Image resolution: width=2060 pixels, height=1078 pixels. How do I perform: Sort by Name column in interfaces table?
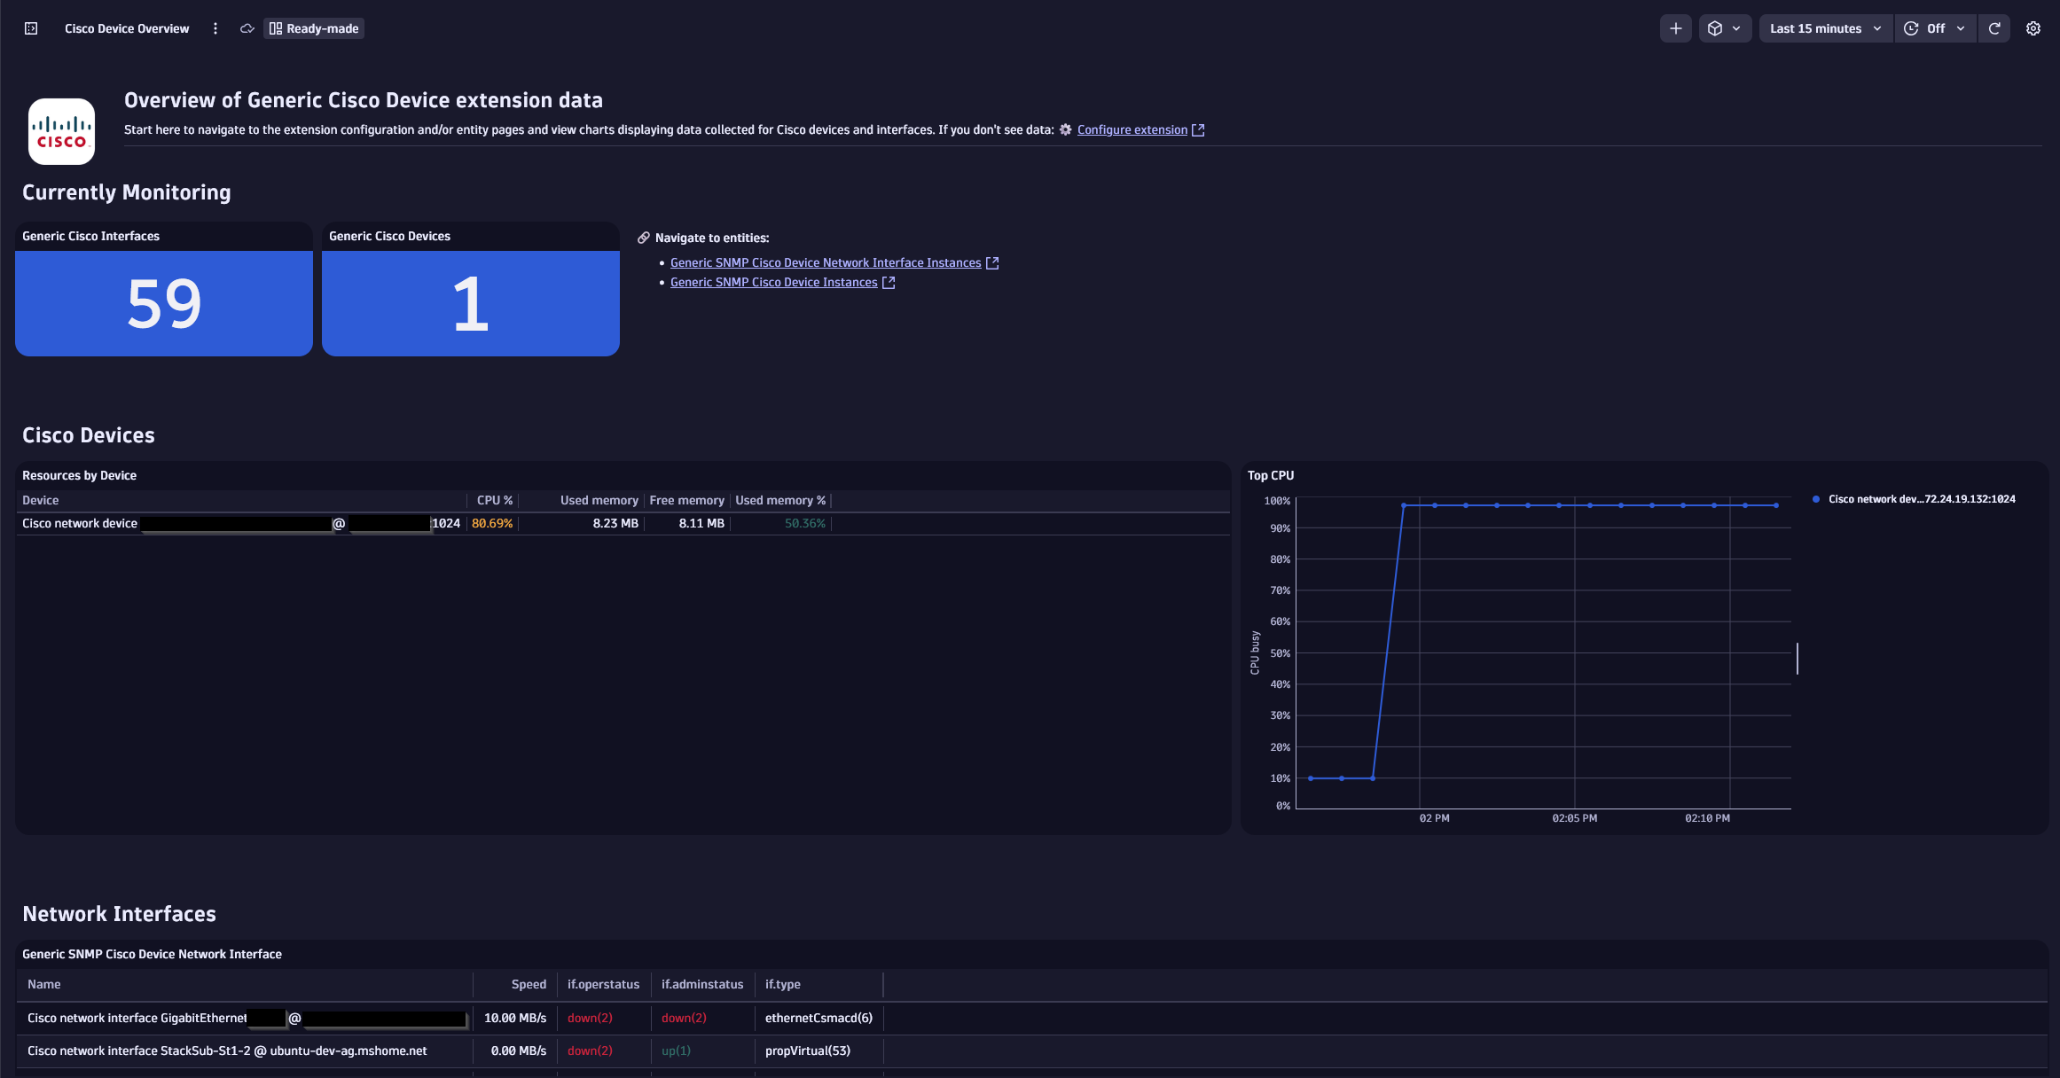44,984
